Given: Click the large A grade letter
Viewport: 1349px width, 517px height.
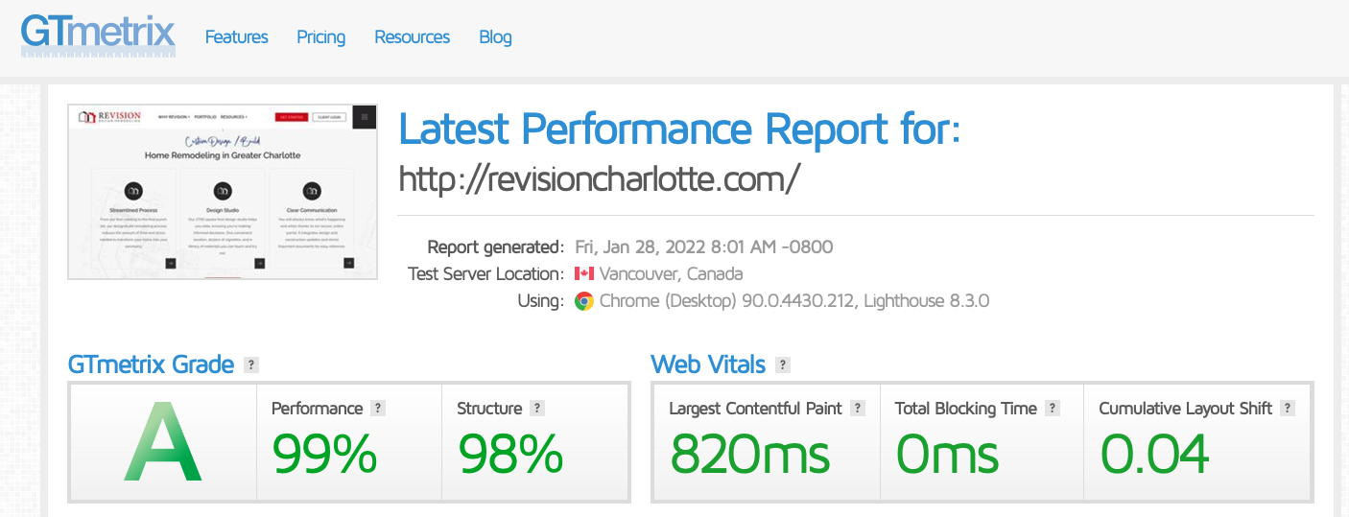Looking at the screenshot, I should 163,443.
